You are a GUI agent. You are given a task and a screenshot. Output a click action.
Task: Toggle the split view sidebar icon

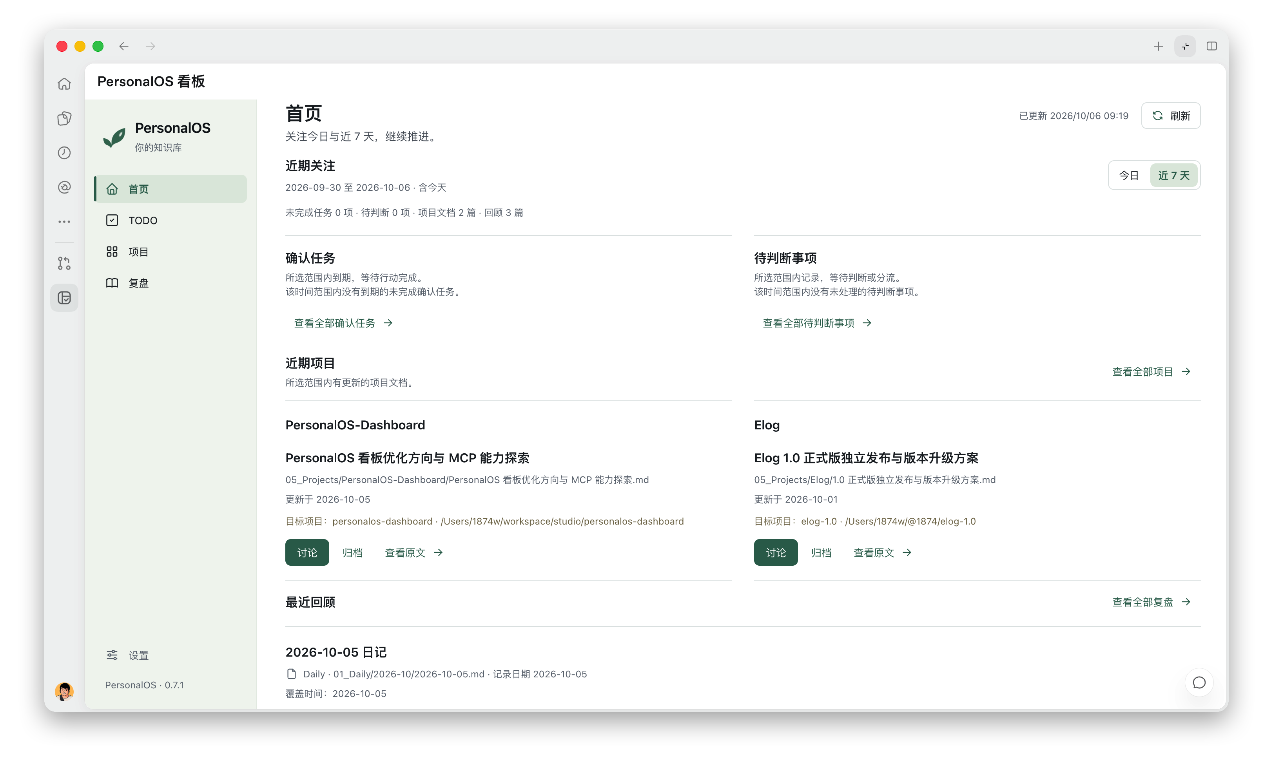tap(1211, 47)
